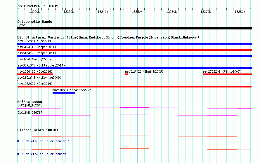Select the red nsv610411 loss bar
Viewport: 260px width, 163px height.
134,50
